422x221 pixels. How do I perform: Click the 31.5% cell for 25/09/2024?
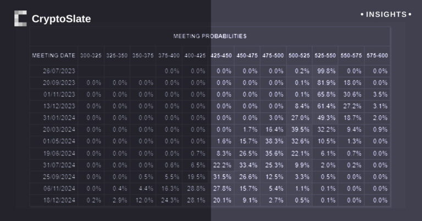(x=223, y=177)
